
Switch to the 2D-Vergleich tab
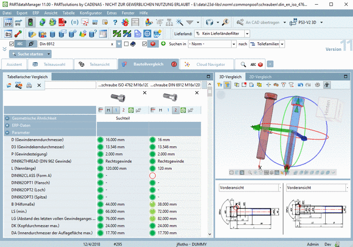(260, 77)
